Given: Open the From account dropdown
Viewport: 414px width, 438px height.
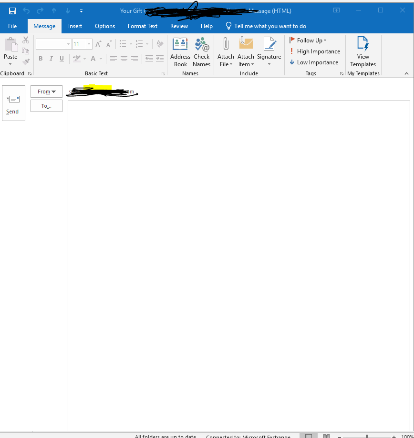Looking at the screenshot, I should (x=46, y=92).
